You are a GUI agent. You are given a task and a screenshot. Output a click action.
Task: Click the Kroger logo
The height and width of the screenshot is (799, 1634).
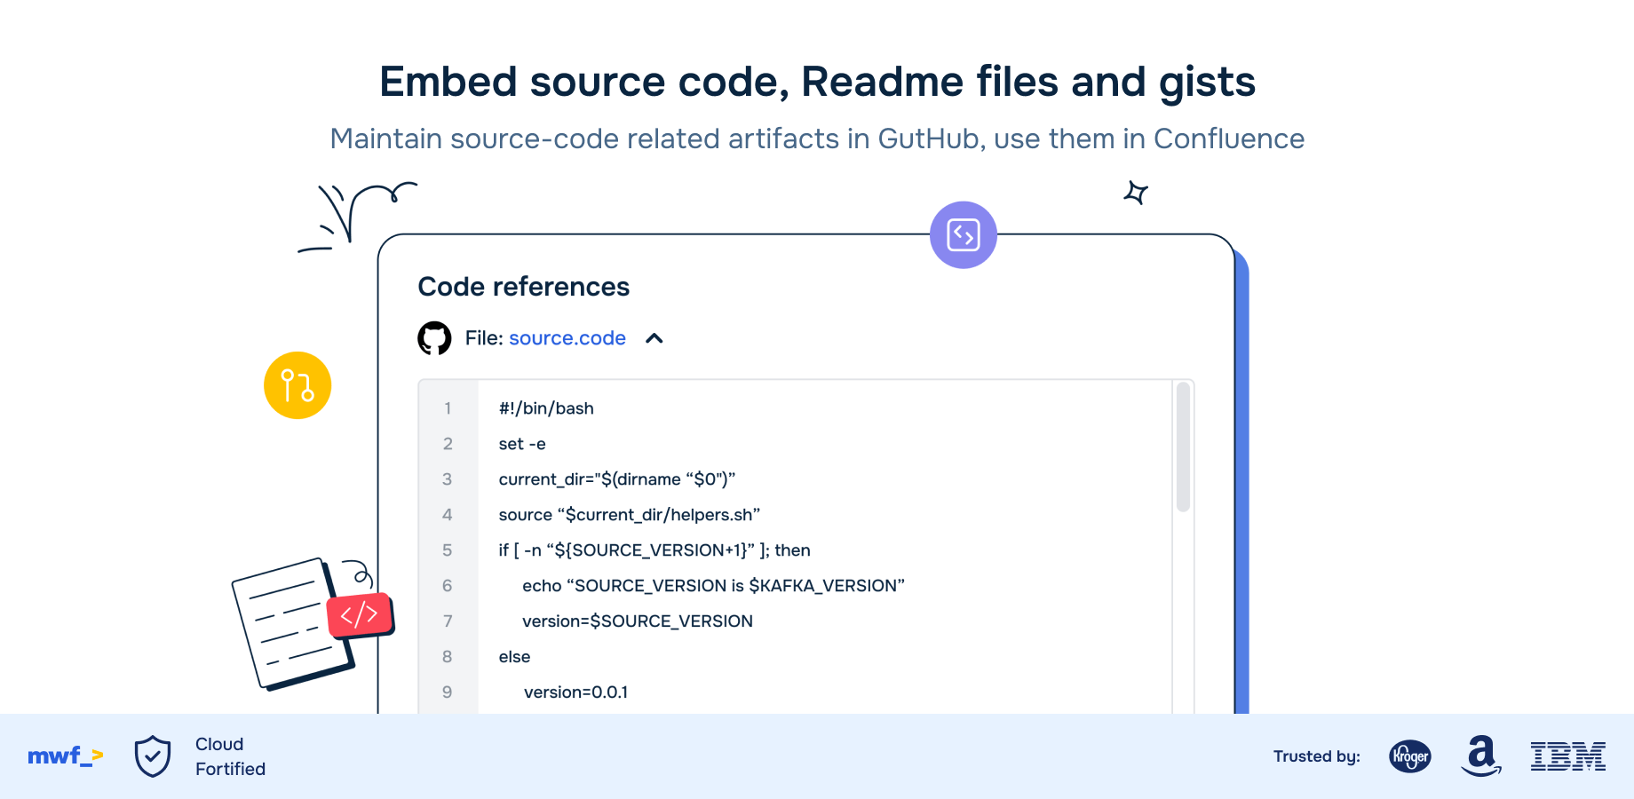pyautogui.click(x=1409, y=756)
